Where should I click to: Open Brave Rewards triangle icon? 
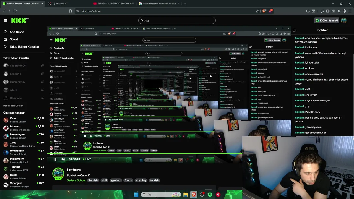click(x=271, y=11)
